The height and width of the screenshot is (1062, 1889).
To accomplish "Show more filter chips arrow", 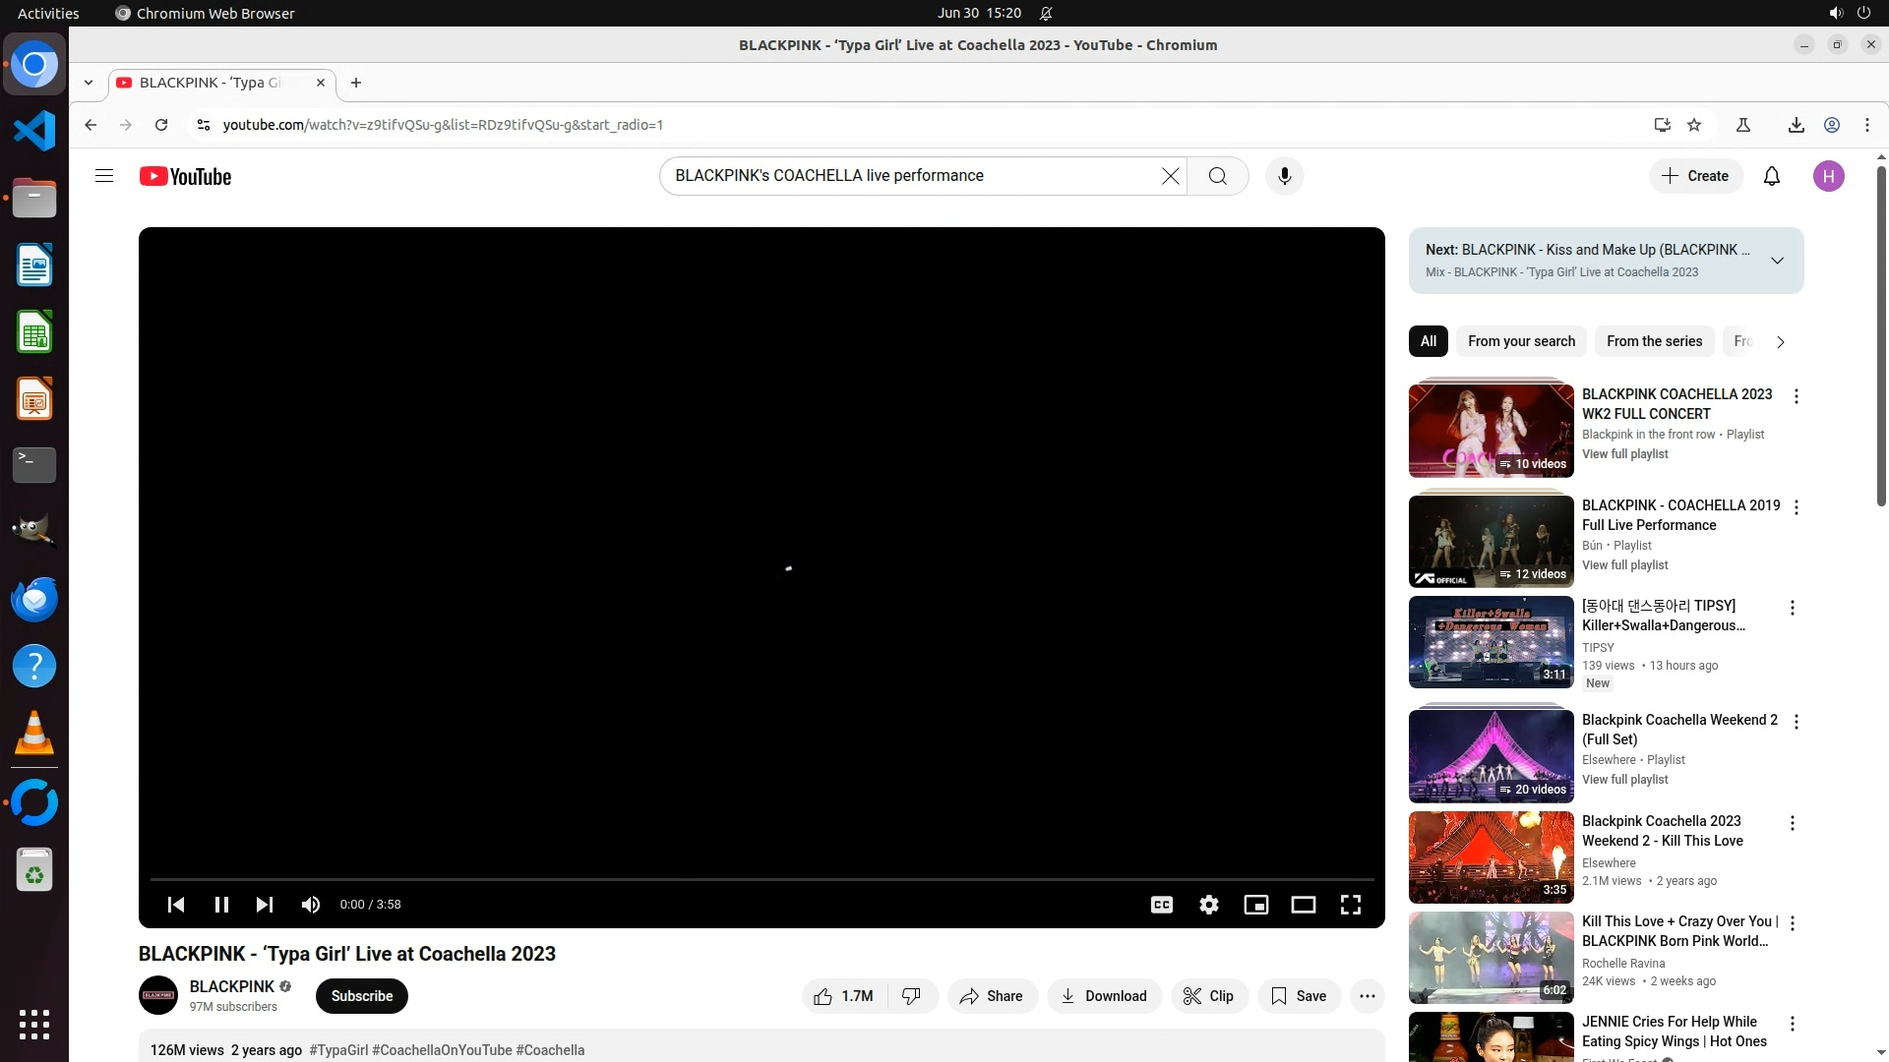I will click(1780, 342).
